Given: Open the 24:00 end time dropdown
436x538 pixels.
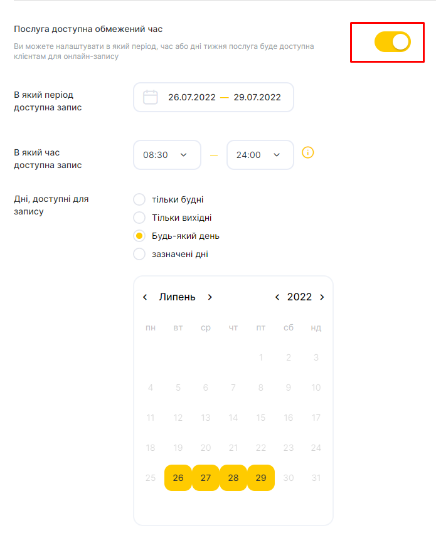Looking at the screenshot, I should tap(260, 155).
